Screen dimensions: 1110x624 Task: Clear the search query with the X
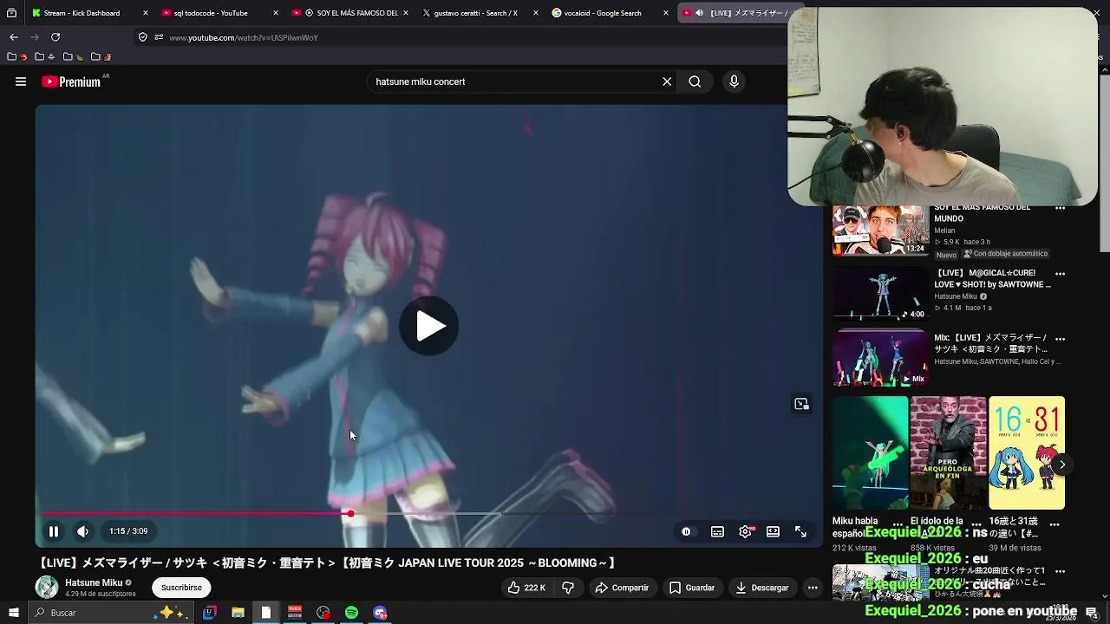[667, 81]
